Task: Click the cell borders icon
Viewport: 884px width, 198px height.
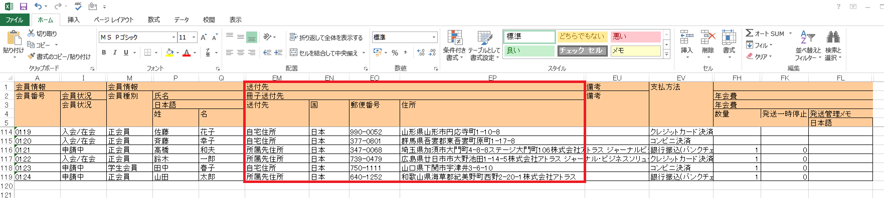Action: tap(147, 52)
